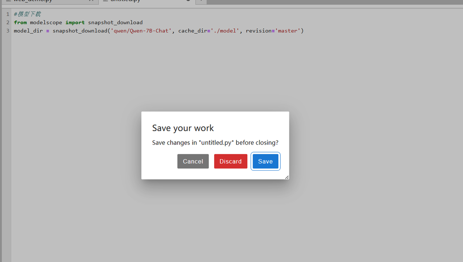Image resolution: width=463 pixels, height=262 pixels.
Task: Click line number 1 in the gutter
Action: point(8,14)
